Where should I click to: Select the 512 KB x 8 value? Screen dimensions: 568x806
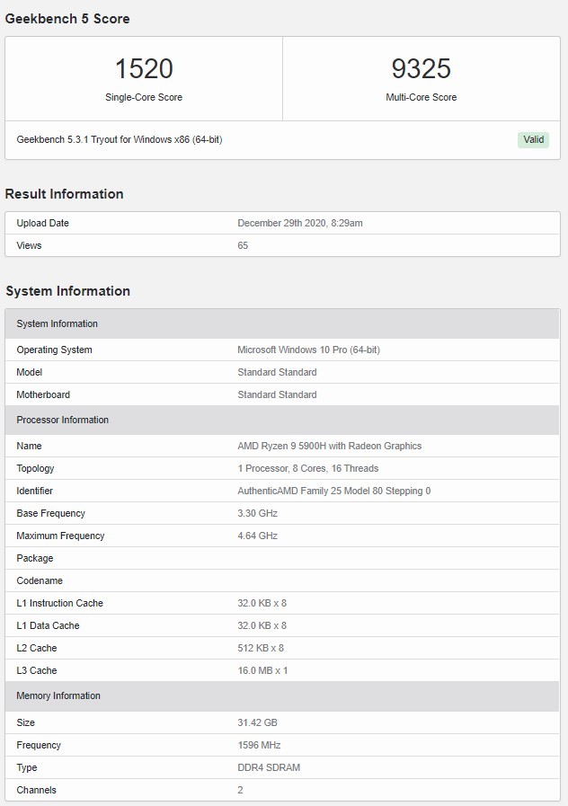(x=261, y=648)
